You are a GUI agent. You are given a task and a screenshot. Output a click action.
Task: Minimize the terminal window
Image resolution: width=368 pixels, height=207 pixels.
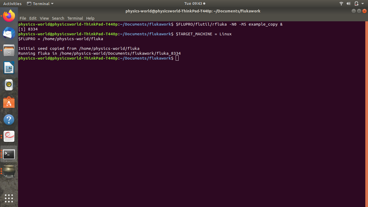tap(354, 11)
